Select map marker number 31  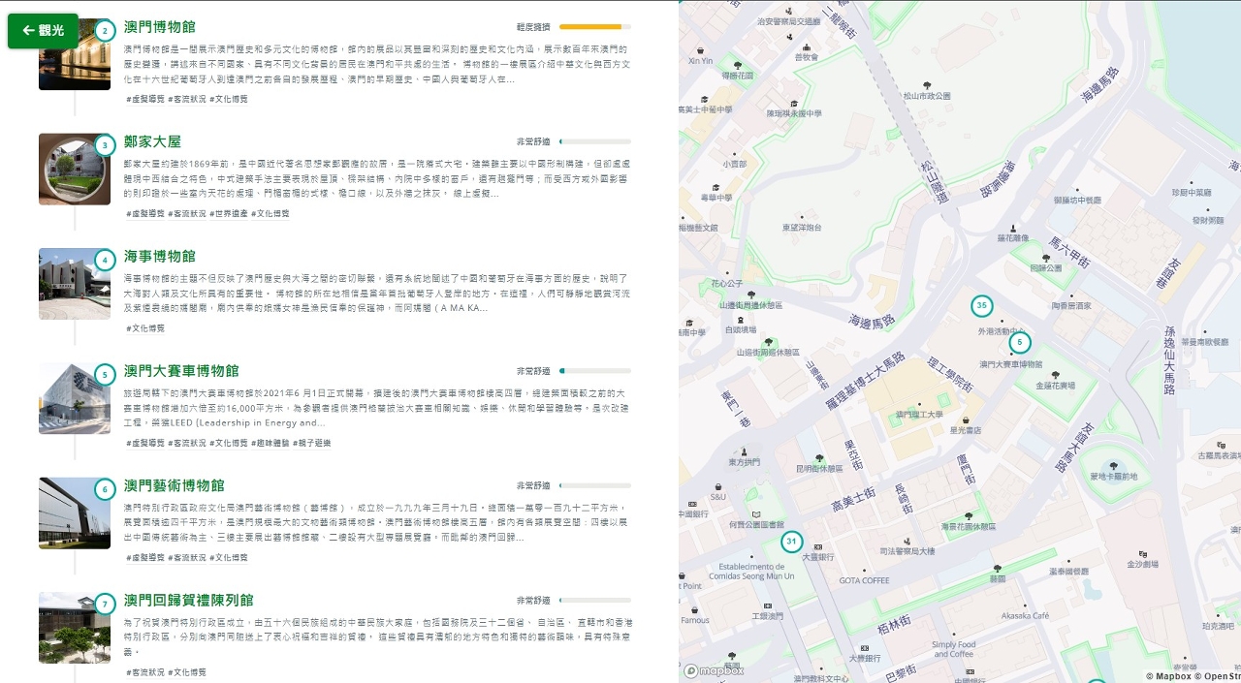point(792,542)
